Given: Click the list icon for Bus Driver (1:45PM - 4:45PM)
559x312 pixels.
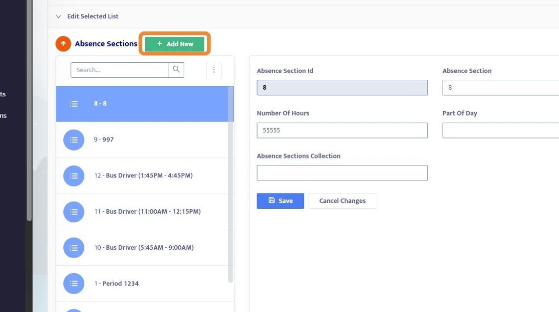Looking at the screenshot, I should pyautogui.click(x=74, y=175).
